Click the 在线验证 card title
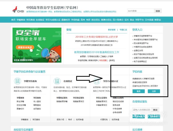173x131 pixels. (x=68, y=81)
